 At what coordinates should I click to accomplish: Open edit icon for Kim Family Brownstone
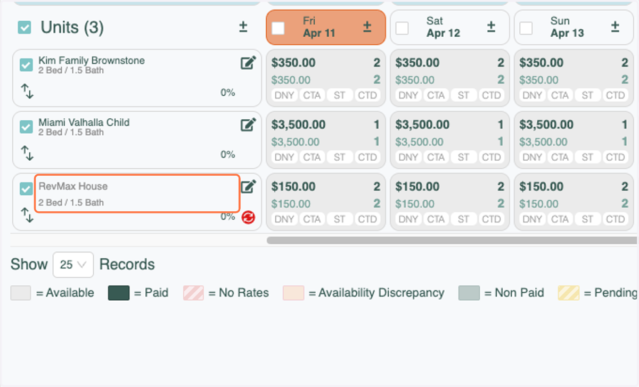pyautogui.click(x=248, y=63)
